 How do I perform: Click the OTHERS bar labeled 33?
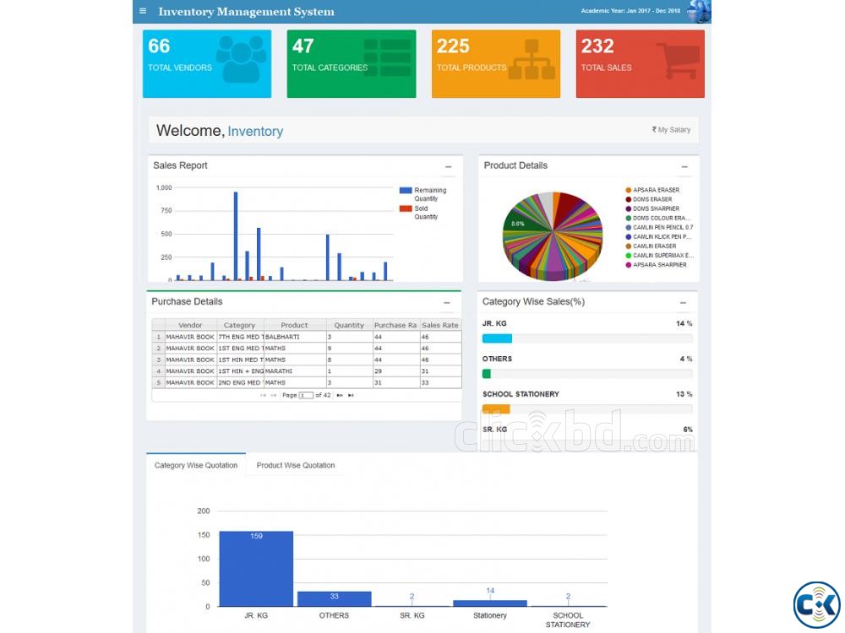click(x=334, y=599)
